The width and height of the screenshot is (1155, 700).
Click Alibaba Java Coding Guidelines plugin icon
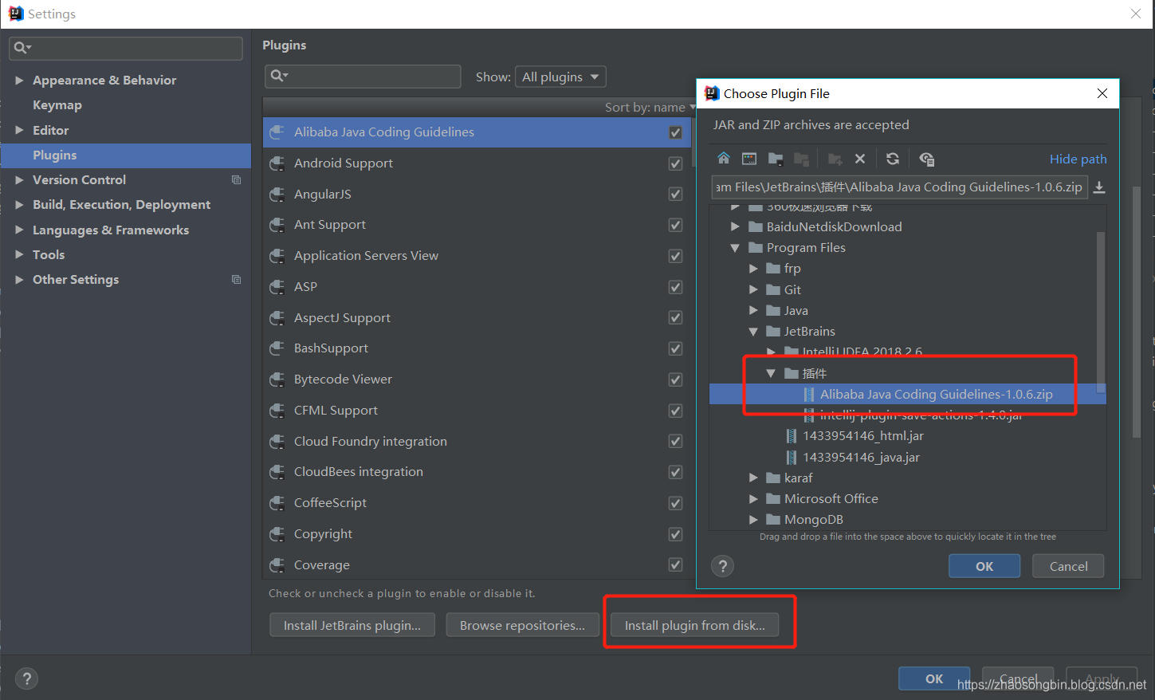(277, 132)
